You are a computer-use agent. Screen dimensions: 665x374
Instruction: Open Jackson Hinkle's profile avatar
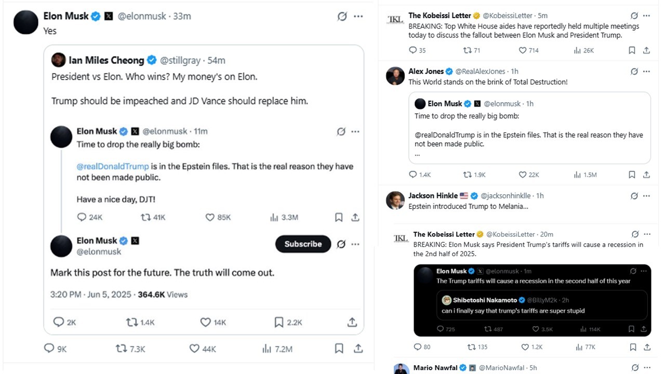[395, 200]
